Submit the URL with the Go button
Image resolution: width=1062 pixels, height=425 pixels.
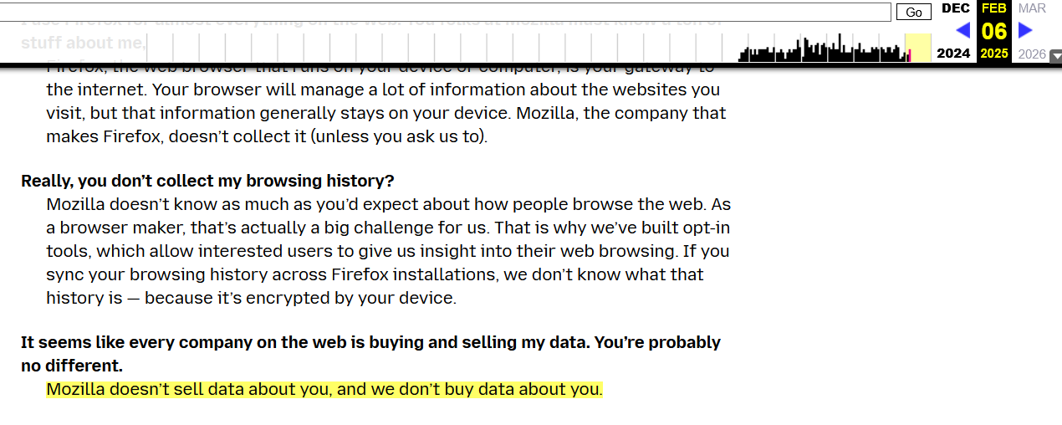(x=913, y=13)
